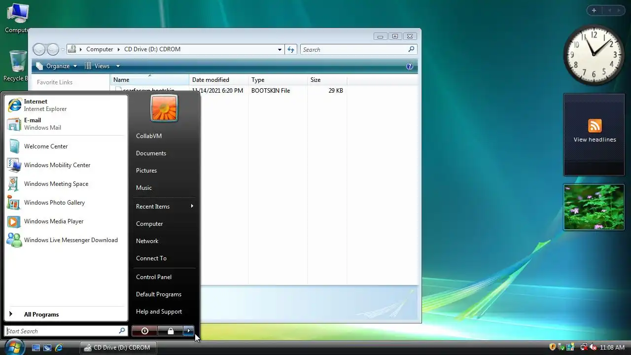
Task: Open Internet Explorer from Start menu
Action: point(65,105)
